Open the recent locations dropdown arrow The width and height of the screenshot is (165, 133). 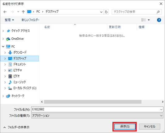click(x=18, y=12)
